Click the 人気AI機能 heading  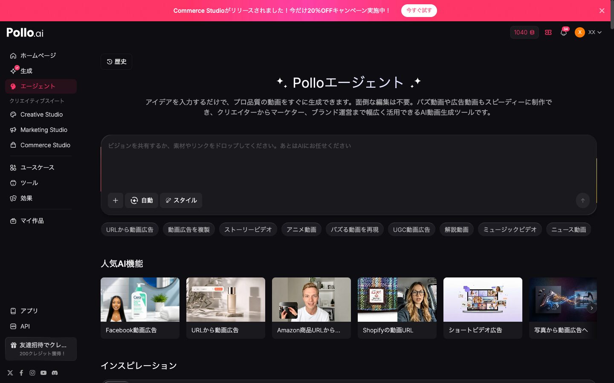[x=122, y=264]
